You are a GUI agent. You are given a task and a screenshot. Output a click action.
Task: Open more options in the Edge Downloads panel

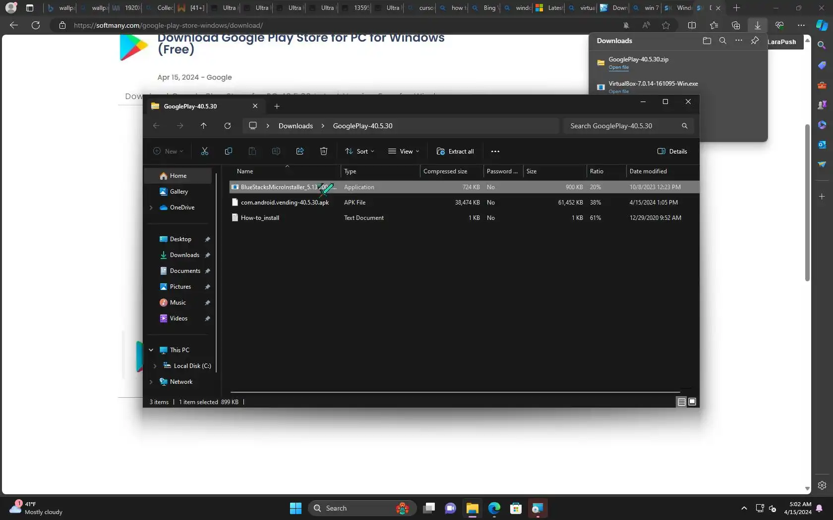tap(739, 41)
